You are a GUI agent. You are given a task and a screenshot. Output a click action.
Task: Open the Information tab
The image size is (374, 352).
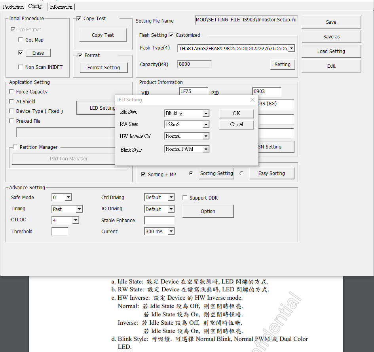pyautogui.click(x=61, y=7)
